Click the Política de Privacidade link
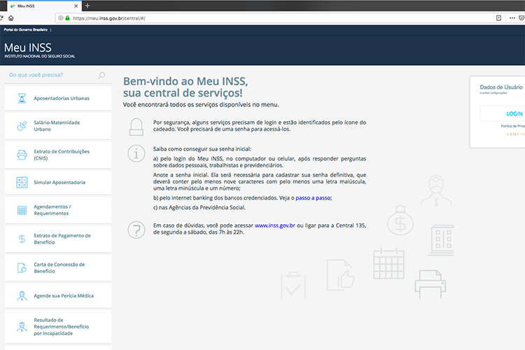Screen dimensions: 525x350 [x=512, y=126]
